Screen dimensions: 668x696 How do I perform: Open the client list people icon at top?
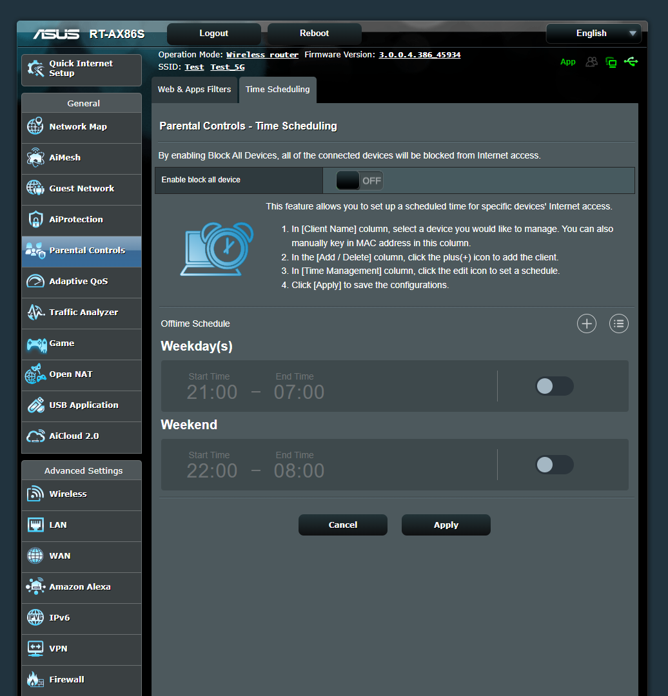click(x=591, y=61)
